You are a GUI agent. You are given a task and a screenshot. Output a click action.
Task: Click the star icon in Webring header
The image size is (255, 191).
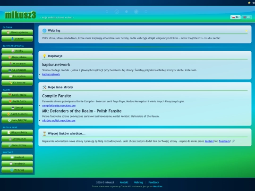(246, 31)
